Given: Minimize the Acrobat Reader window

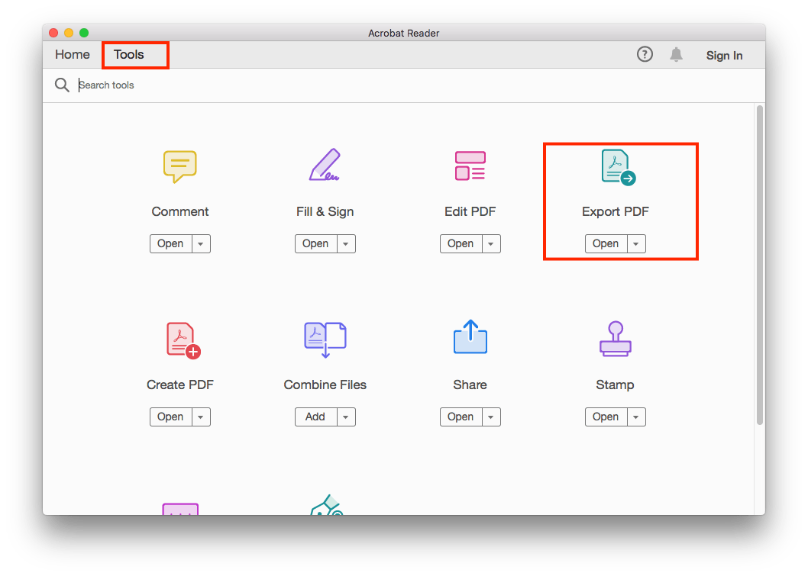Looking at the screenshot, I should pyautogui.click(x=69, y=33).
